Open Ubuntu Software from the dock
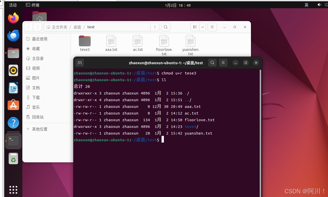Screen dimensions: 328x197 (13, 105)
